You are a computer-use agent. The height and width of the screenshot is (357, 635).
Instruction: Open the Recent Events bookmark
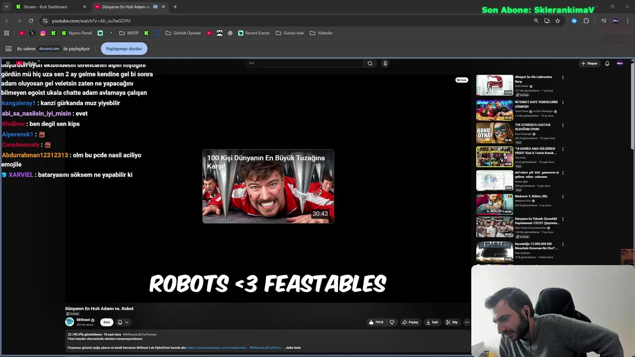click(x=254, y=33)
